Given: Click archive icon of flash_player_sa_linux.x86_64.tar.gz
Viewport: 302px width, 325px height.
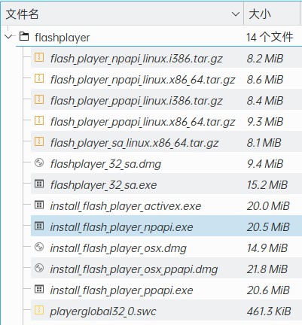Looking at the screenshot, I should tap(39, 142).
